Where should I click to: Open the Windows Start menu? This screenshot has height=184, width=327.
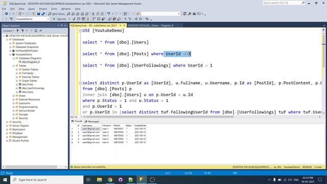click(x=5, y=179)
